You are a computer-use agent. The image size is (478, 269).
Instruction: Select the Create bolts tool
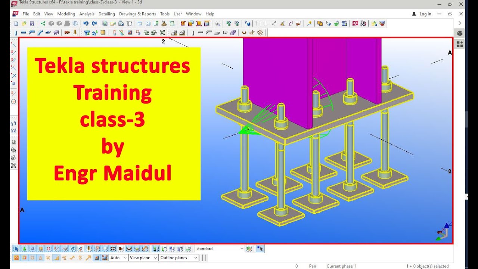click(67, 33)
